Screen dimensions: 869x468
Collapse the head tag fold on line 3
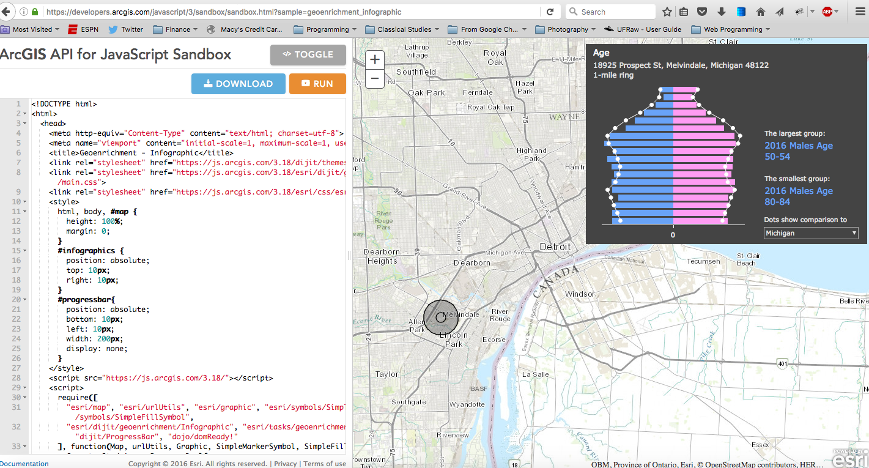coord(24,124)
